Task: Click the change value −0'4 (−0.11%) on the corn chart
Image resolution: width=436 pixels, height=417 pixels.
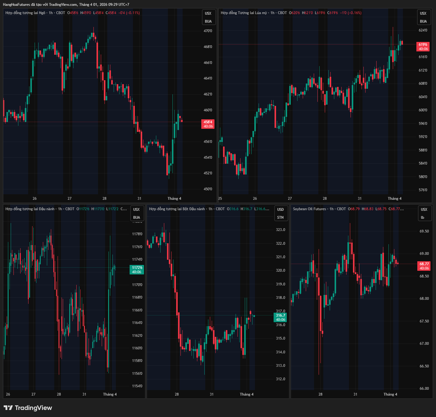Action: (x=129, y=13)
